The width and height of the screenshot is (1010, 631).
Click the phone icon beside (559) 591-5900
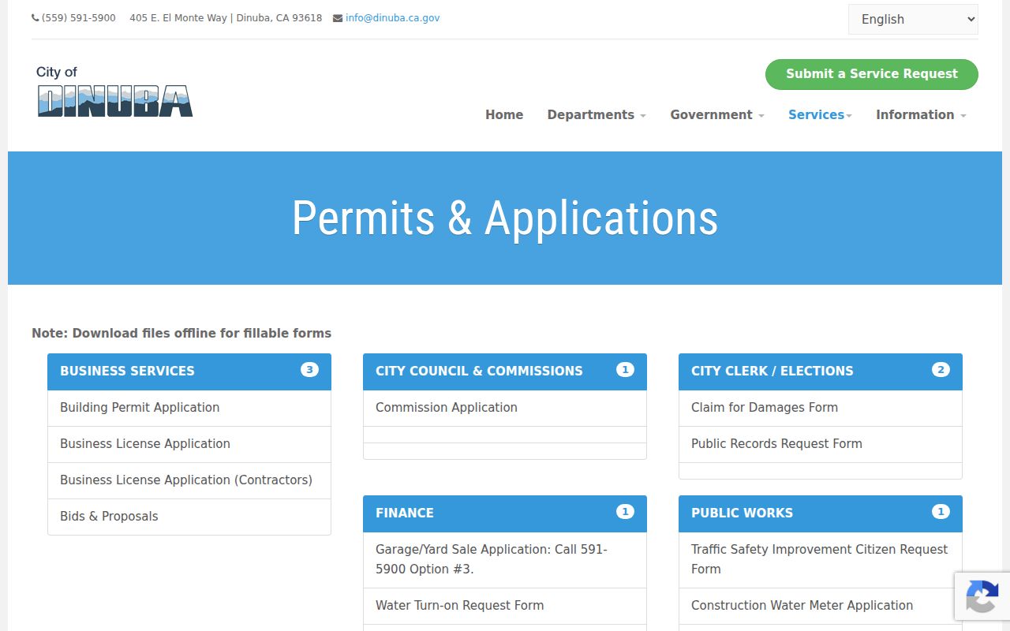coord(35,18)
